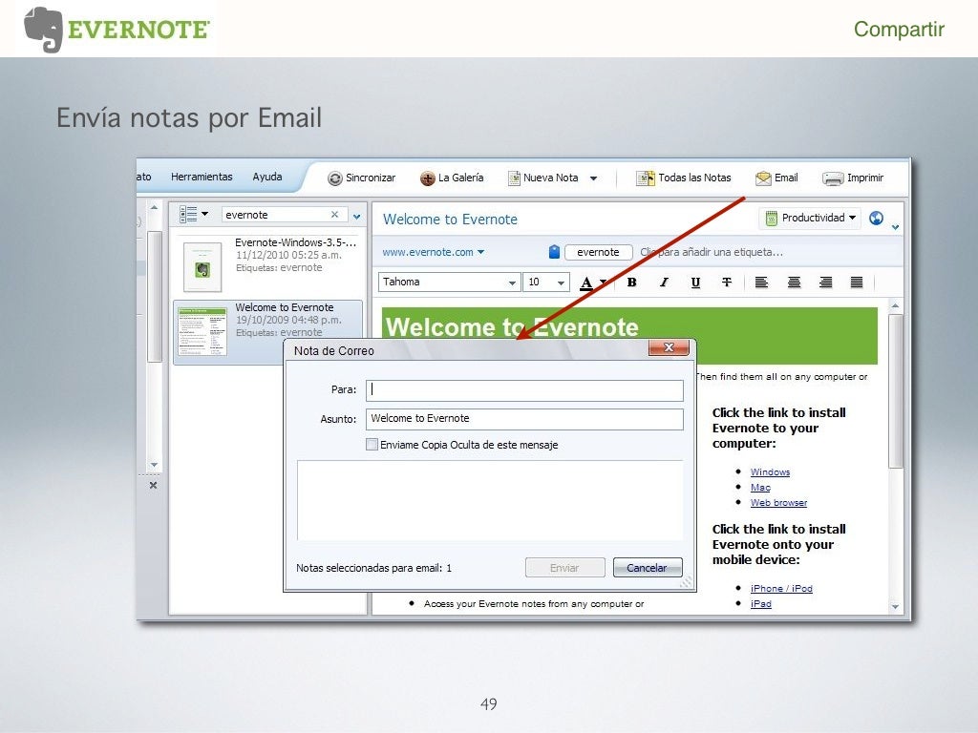The image size is (978, 733).
Task: Click the add tag field
Action: 712,252
